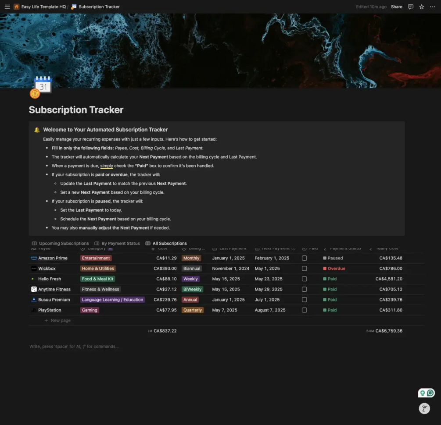Screen dimensions: 441x425
Task: Open Gaming category tag
Action: [x=90, y=310]
